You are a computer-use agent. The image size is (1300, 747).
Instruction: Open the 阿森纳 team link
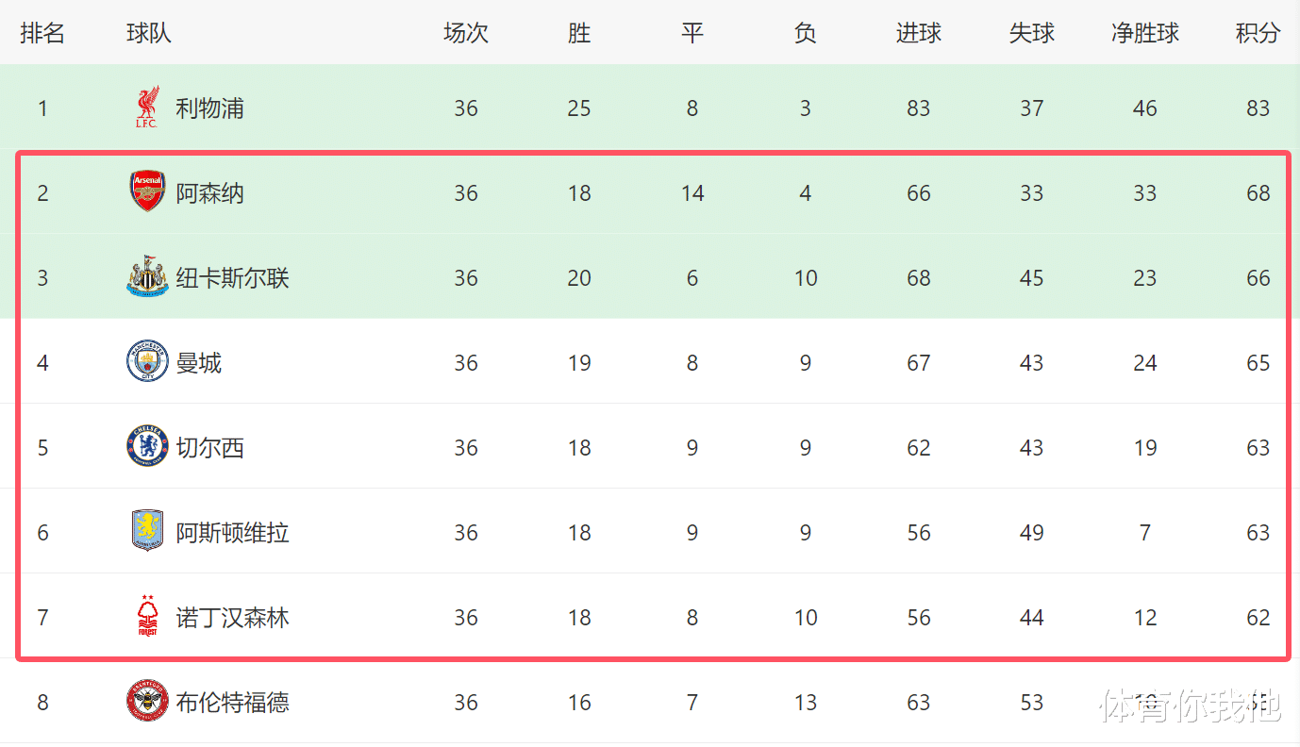click(209, 193)
